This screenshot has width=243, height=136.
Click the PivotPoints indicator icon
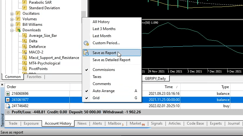[x=25, y=69]
